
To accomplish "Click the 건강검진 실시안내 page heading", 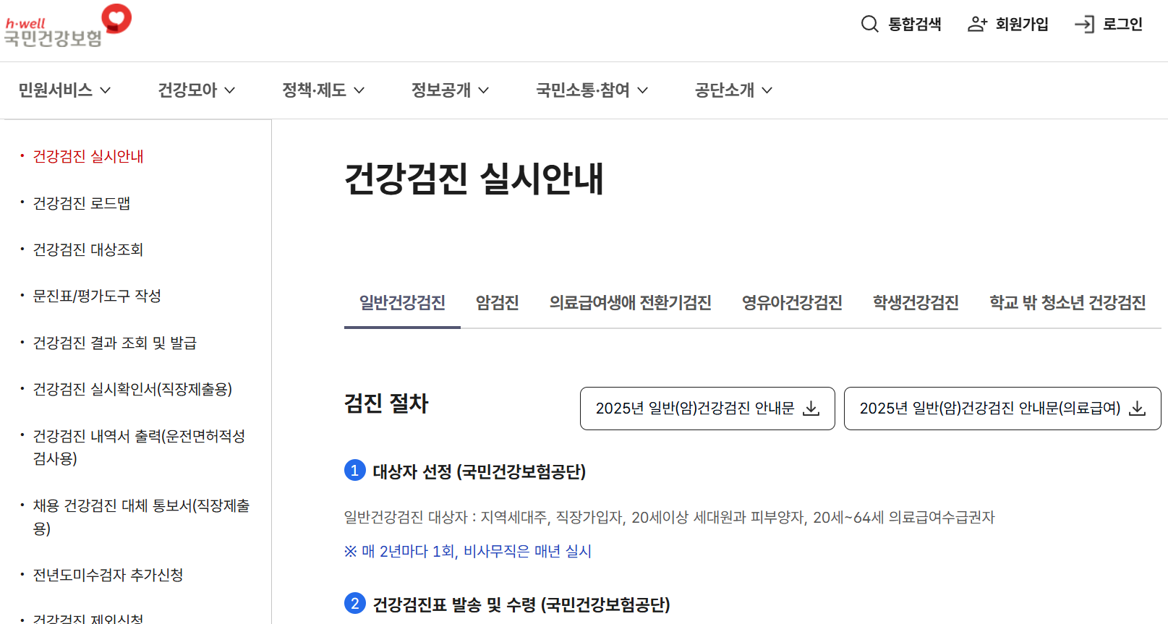I will tap(474, 179).
